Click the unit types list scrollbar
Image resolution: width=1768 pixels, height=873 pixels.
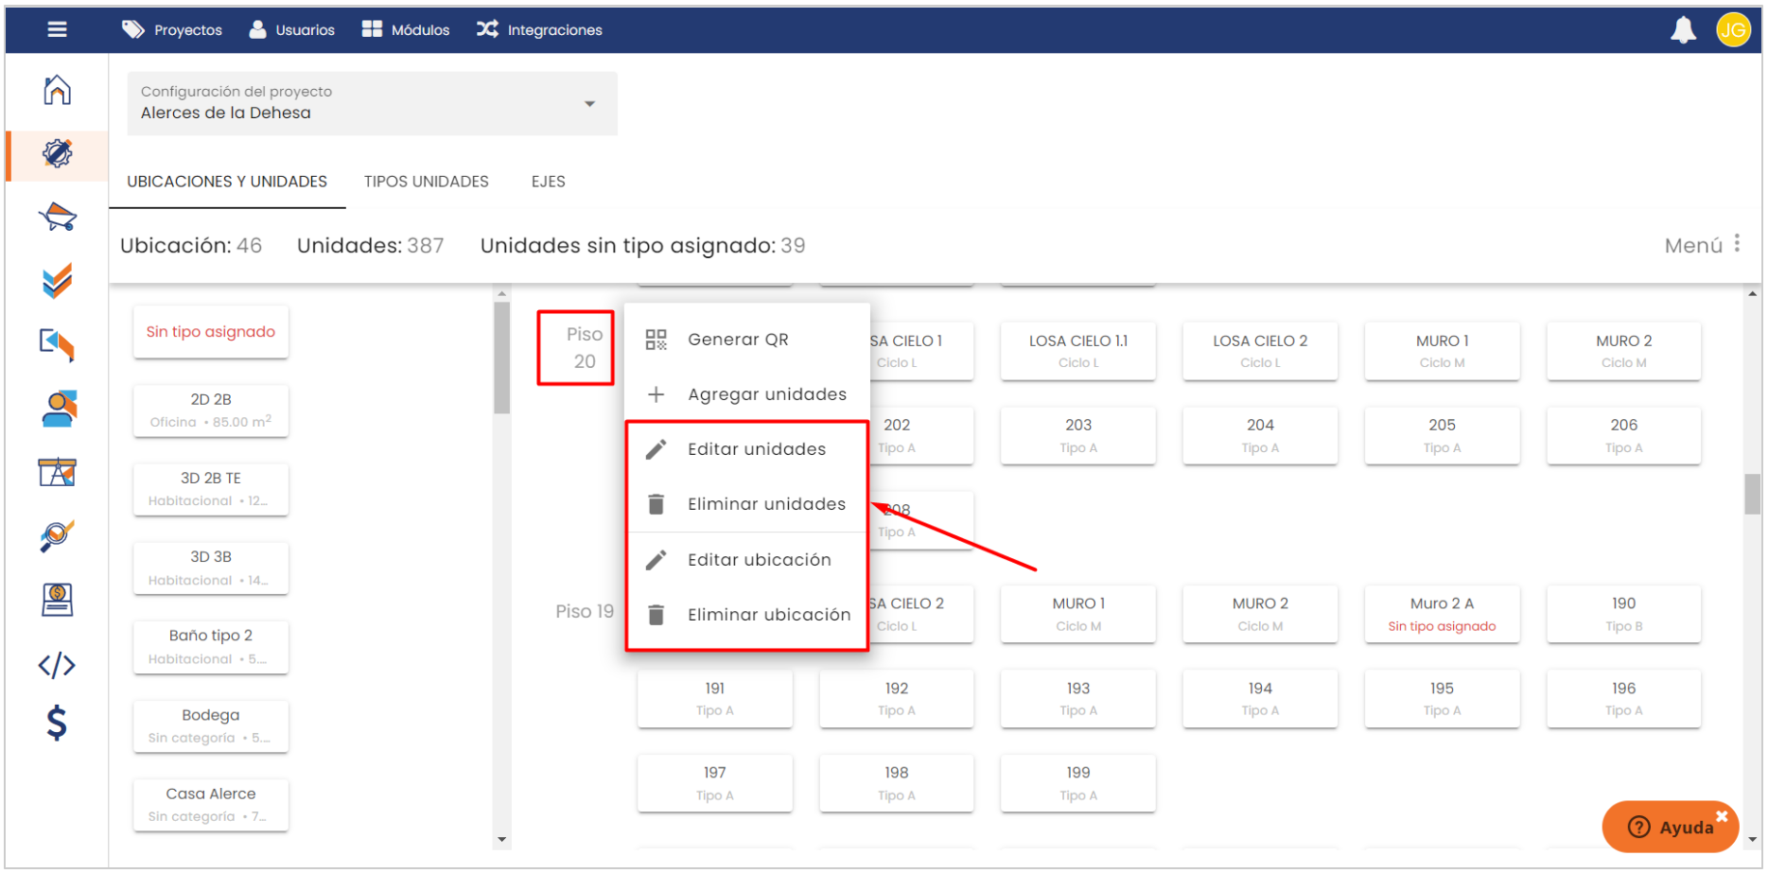pos(501,358)
